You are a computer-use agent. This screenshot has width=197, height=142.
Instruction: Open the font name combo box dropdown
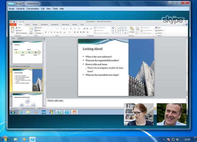tap(57, 29)
